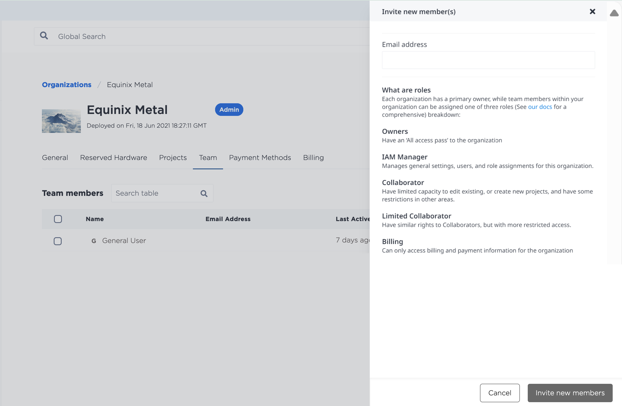
Task: Click the 'Billing' role heading in the panel
Action: click(x=392, y=242)
